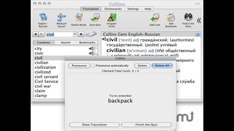Go back with the left arrow button
234x131 pixels.
click(36, 34)
